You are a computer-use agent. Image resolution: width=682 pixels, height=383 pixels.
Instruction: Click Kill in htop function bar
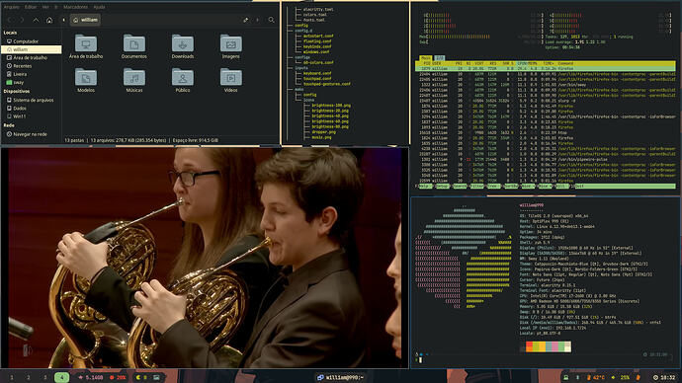(x=562, y=186)
